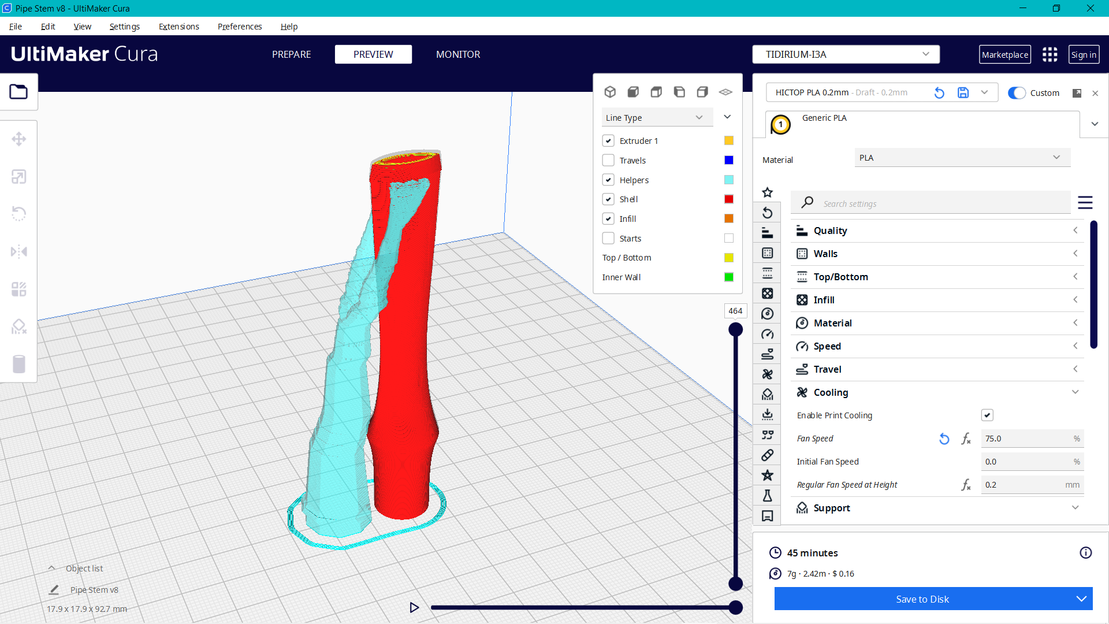1109x624 pixels.
Task: Select the Scale tool
Action: (19, 176)
